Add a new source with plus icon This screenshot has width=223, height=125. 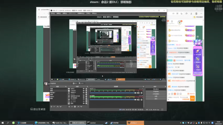pyautogui.click(x=69, y=107)
